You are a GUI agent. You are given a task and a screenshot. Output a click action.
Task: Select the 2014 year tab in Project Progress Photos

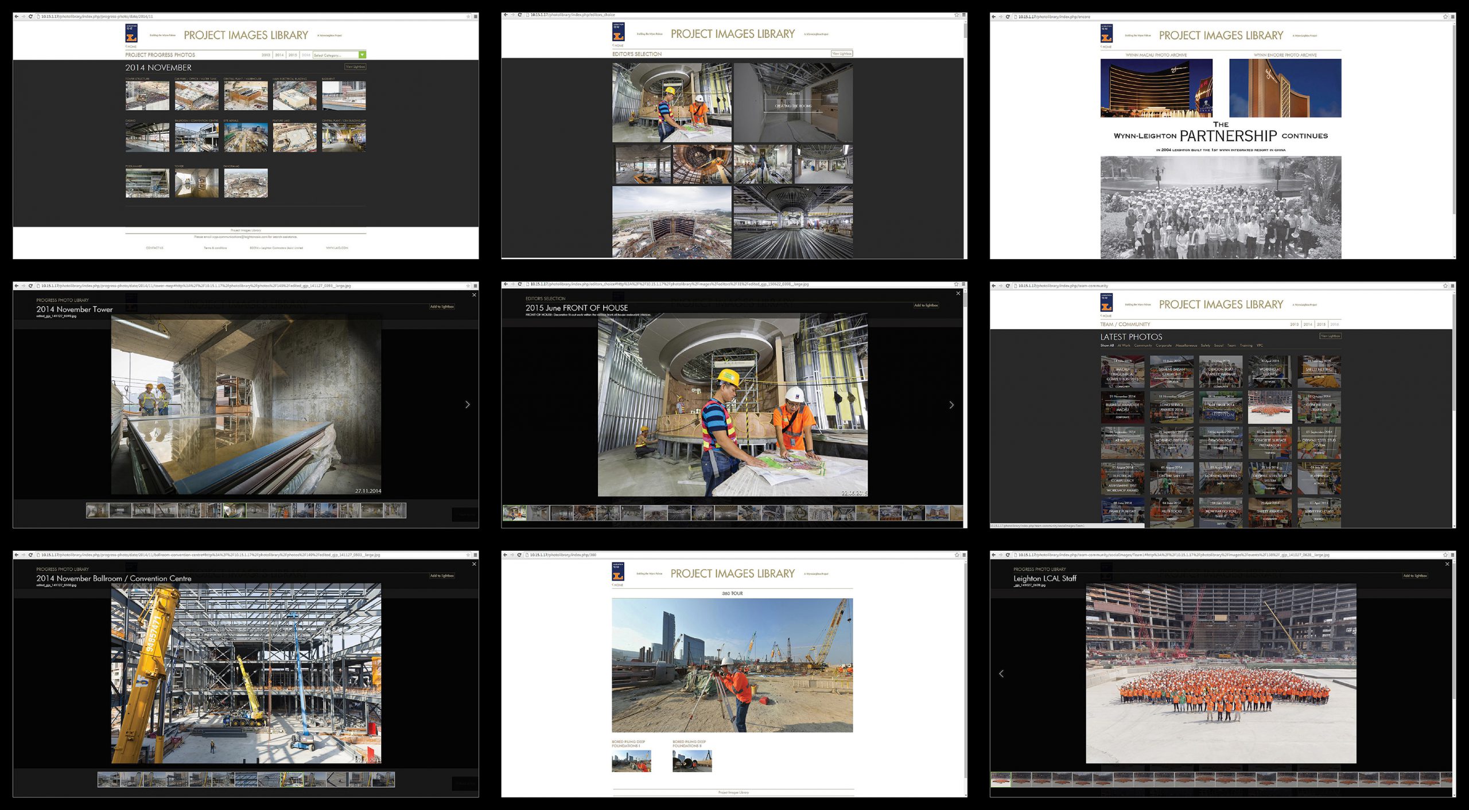point(279,55)
